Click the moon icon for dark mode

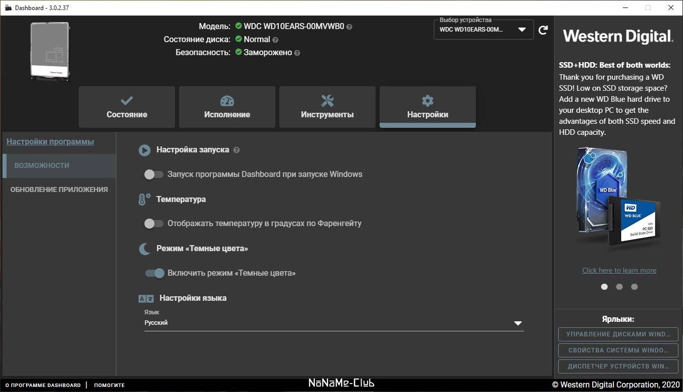144,249
